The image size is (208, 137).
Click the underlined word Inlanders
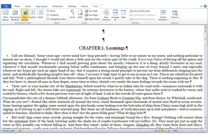pos(143,125)
